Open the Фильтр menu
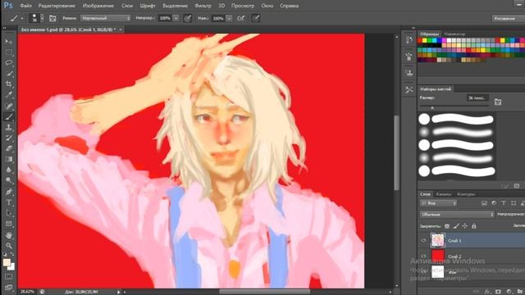 coord(203,6)
